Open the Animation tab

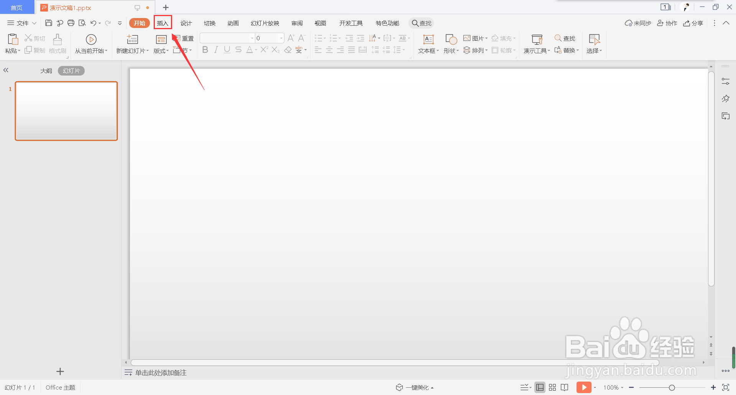click(233, 23)
